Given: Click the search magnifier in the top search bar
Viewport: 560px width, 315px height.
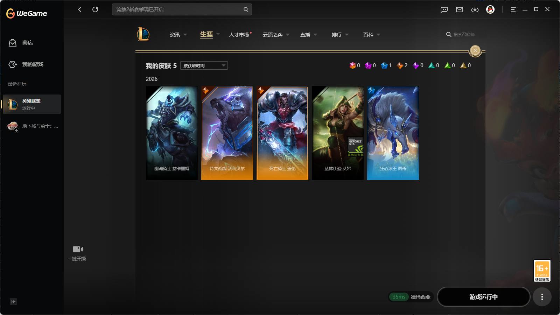Looking at the screenshot, I should click(246, 9).
